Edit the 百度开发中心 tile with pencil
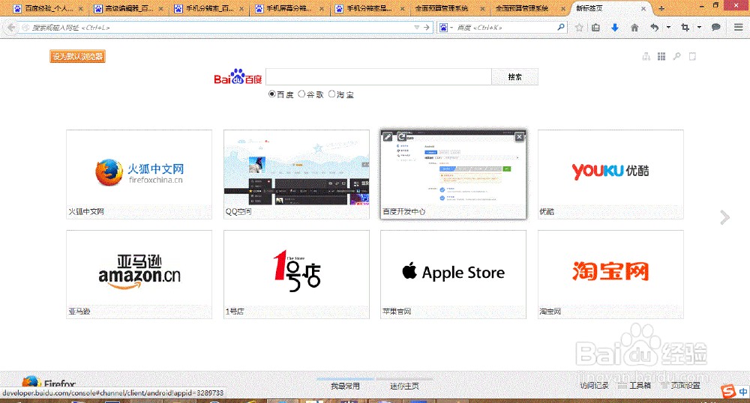Viewport: 750px width, 403px height. (x=388, y=137)
